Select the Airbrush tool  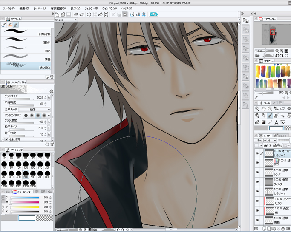(x=276, y=116)
